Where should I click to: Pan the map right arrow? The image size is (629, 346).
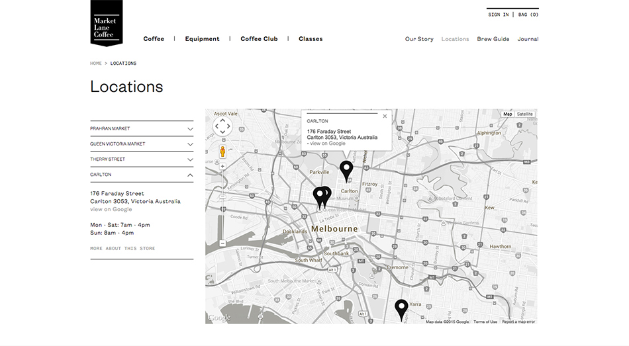pyautogui.click(x=228, y=126)
